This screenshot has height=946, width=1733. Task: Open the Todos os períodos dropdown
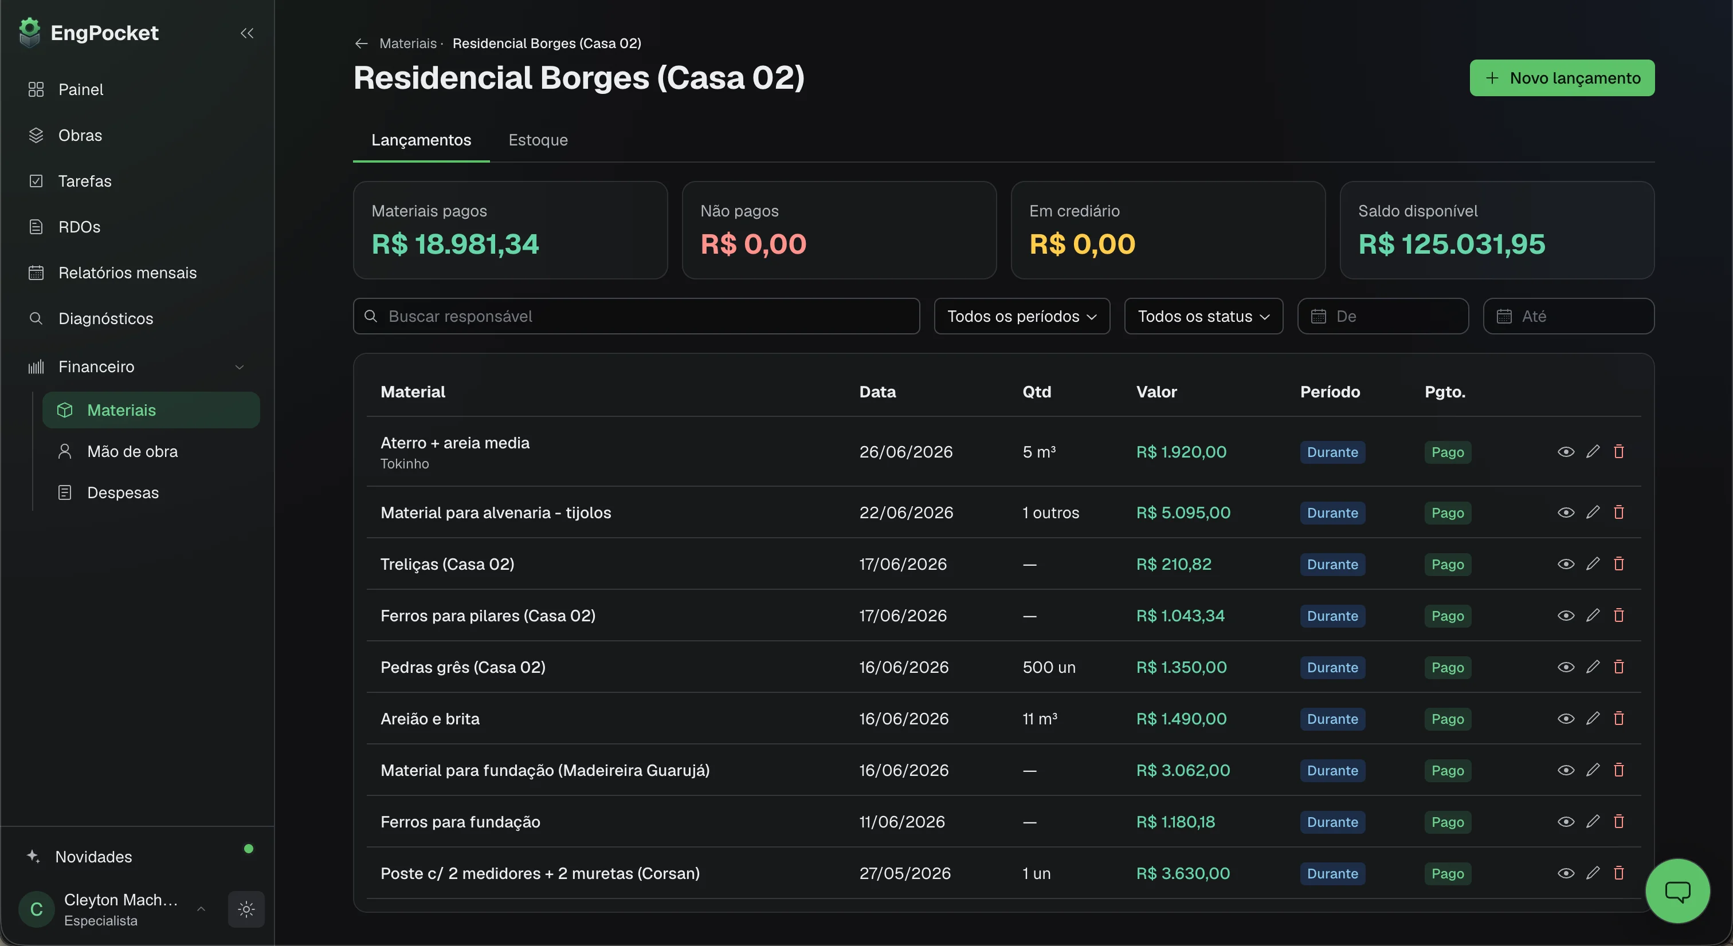(1021, 316)
